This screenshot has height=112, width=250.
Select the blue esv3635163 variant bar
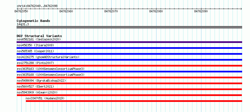129,72
